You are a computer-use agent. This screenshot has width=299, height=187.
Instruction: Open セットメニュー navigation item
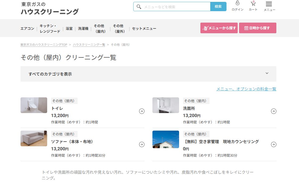(x=144, y=28)
